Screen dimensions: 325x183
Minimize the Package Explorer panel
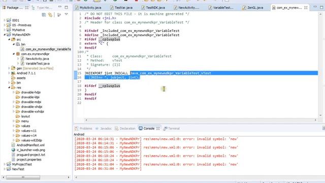(60, 7)
